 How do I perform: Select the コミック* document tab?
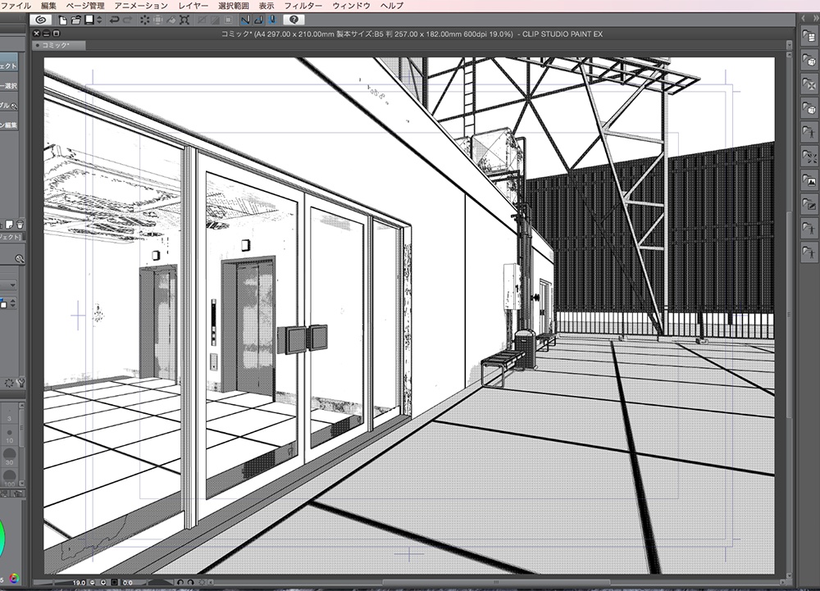click(x=58, y=45)
